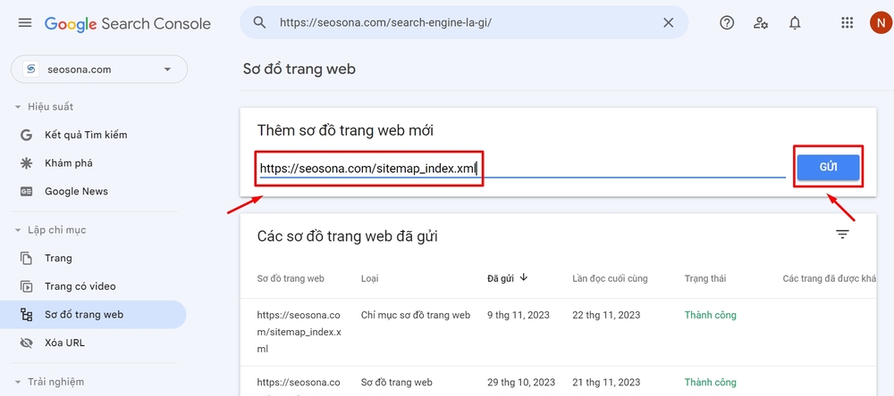Select Sơ đồ trang web menu item
The height and width of the screenshot is (396, 894).
[93, 315]
